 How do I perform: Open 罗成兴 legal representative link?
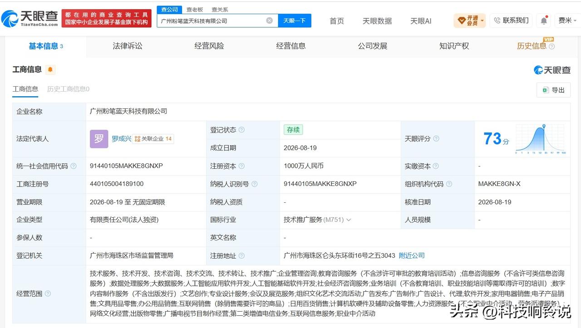click(122, 139)
